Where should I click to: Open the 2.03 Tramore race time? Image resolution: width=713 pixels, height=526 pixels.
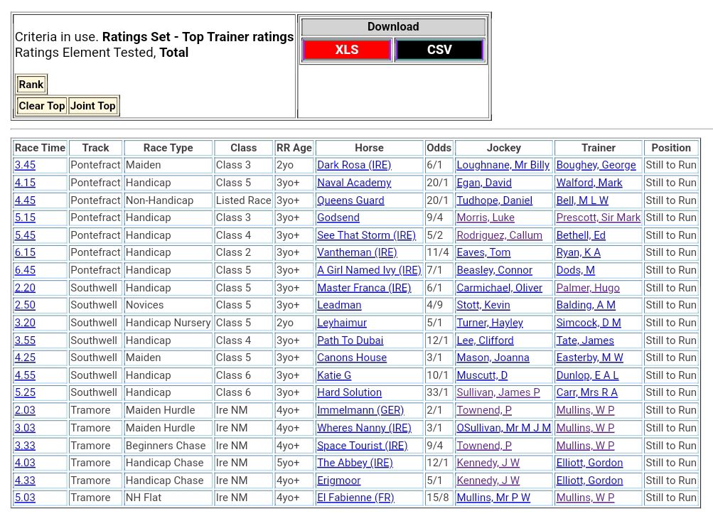click(x=25, y=410)
